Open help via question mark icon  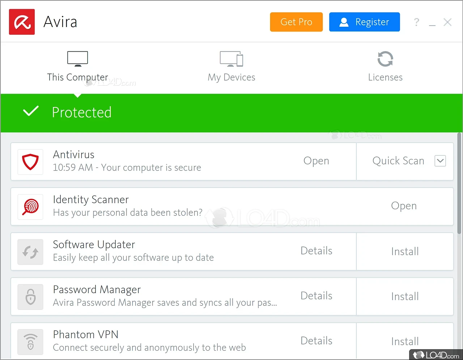pos(417,22)
